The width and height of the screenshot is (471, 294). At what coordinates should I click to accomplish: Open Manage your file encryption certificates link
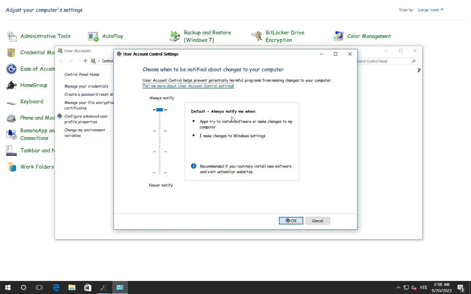tap(89, 105)
